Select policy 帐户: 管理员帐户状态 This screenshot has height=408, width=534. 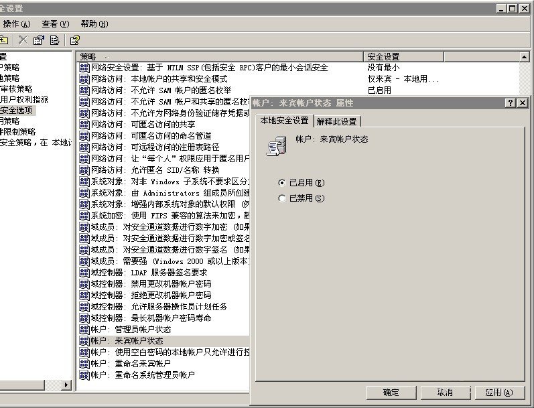click(x=131, y=330)
